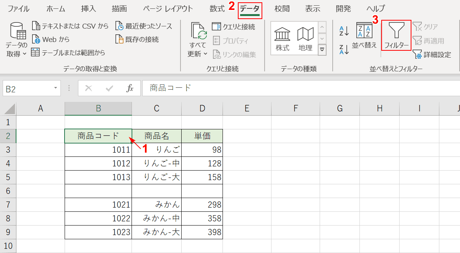This screenshot has height=253, width=460.
Task: Click the プロパティ button
Action: (231, 40)
